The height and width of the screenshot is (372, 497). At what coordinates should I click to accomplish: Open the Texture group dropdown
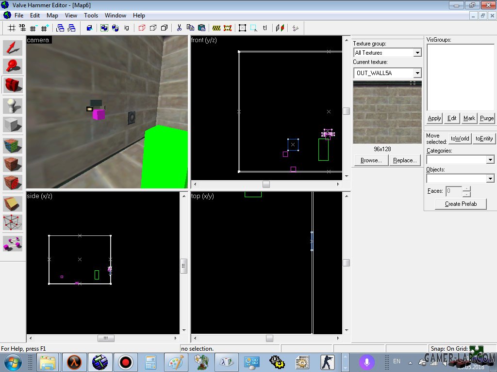pos(417,53)
